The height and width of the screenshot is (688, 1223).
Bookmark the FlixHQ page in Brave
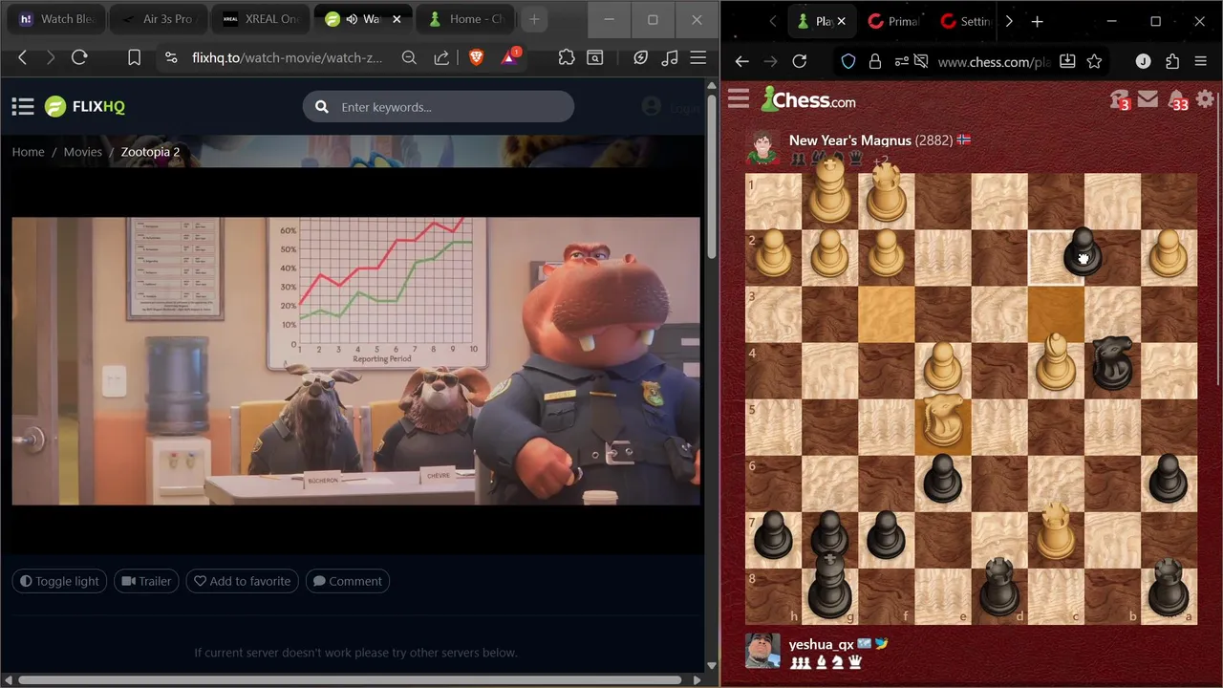coord(134,58)
